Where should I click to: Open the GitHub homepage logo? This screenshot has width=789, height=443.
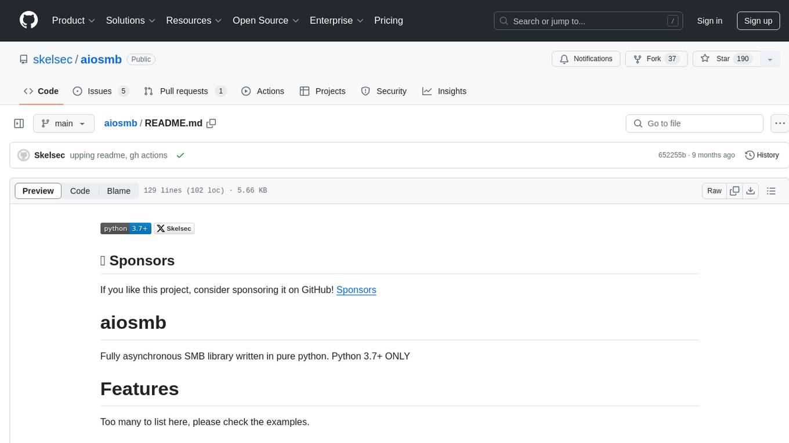[28, 20]
